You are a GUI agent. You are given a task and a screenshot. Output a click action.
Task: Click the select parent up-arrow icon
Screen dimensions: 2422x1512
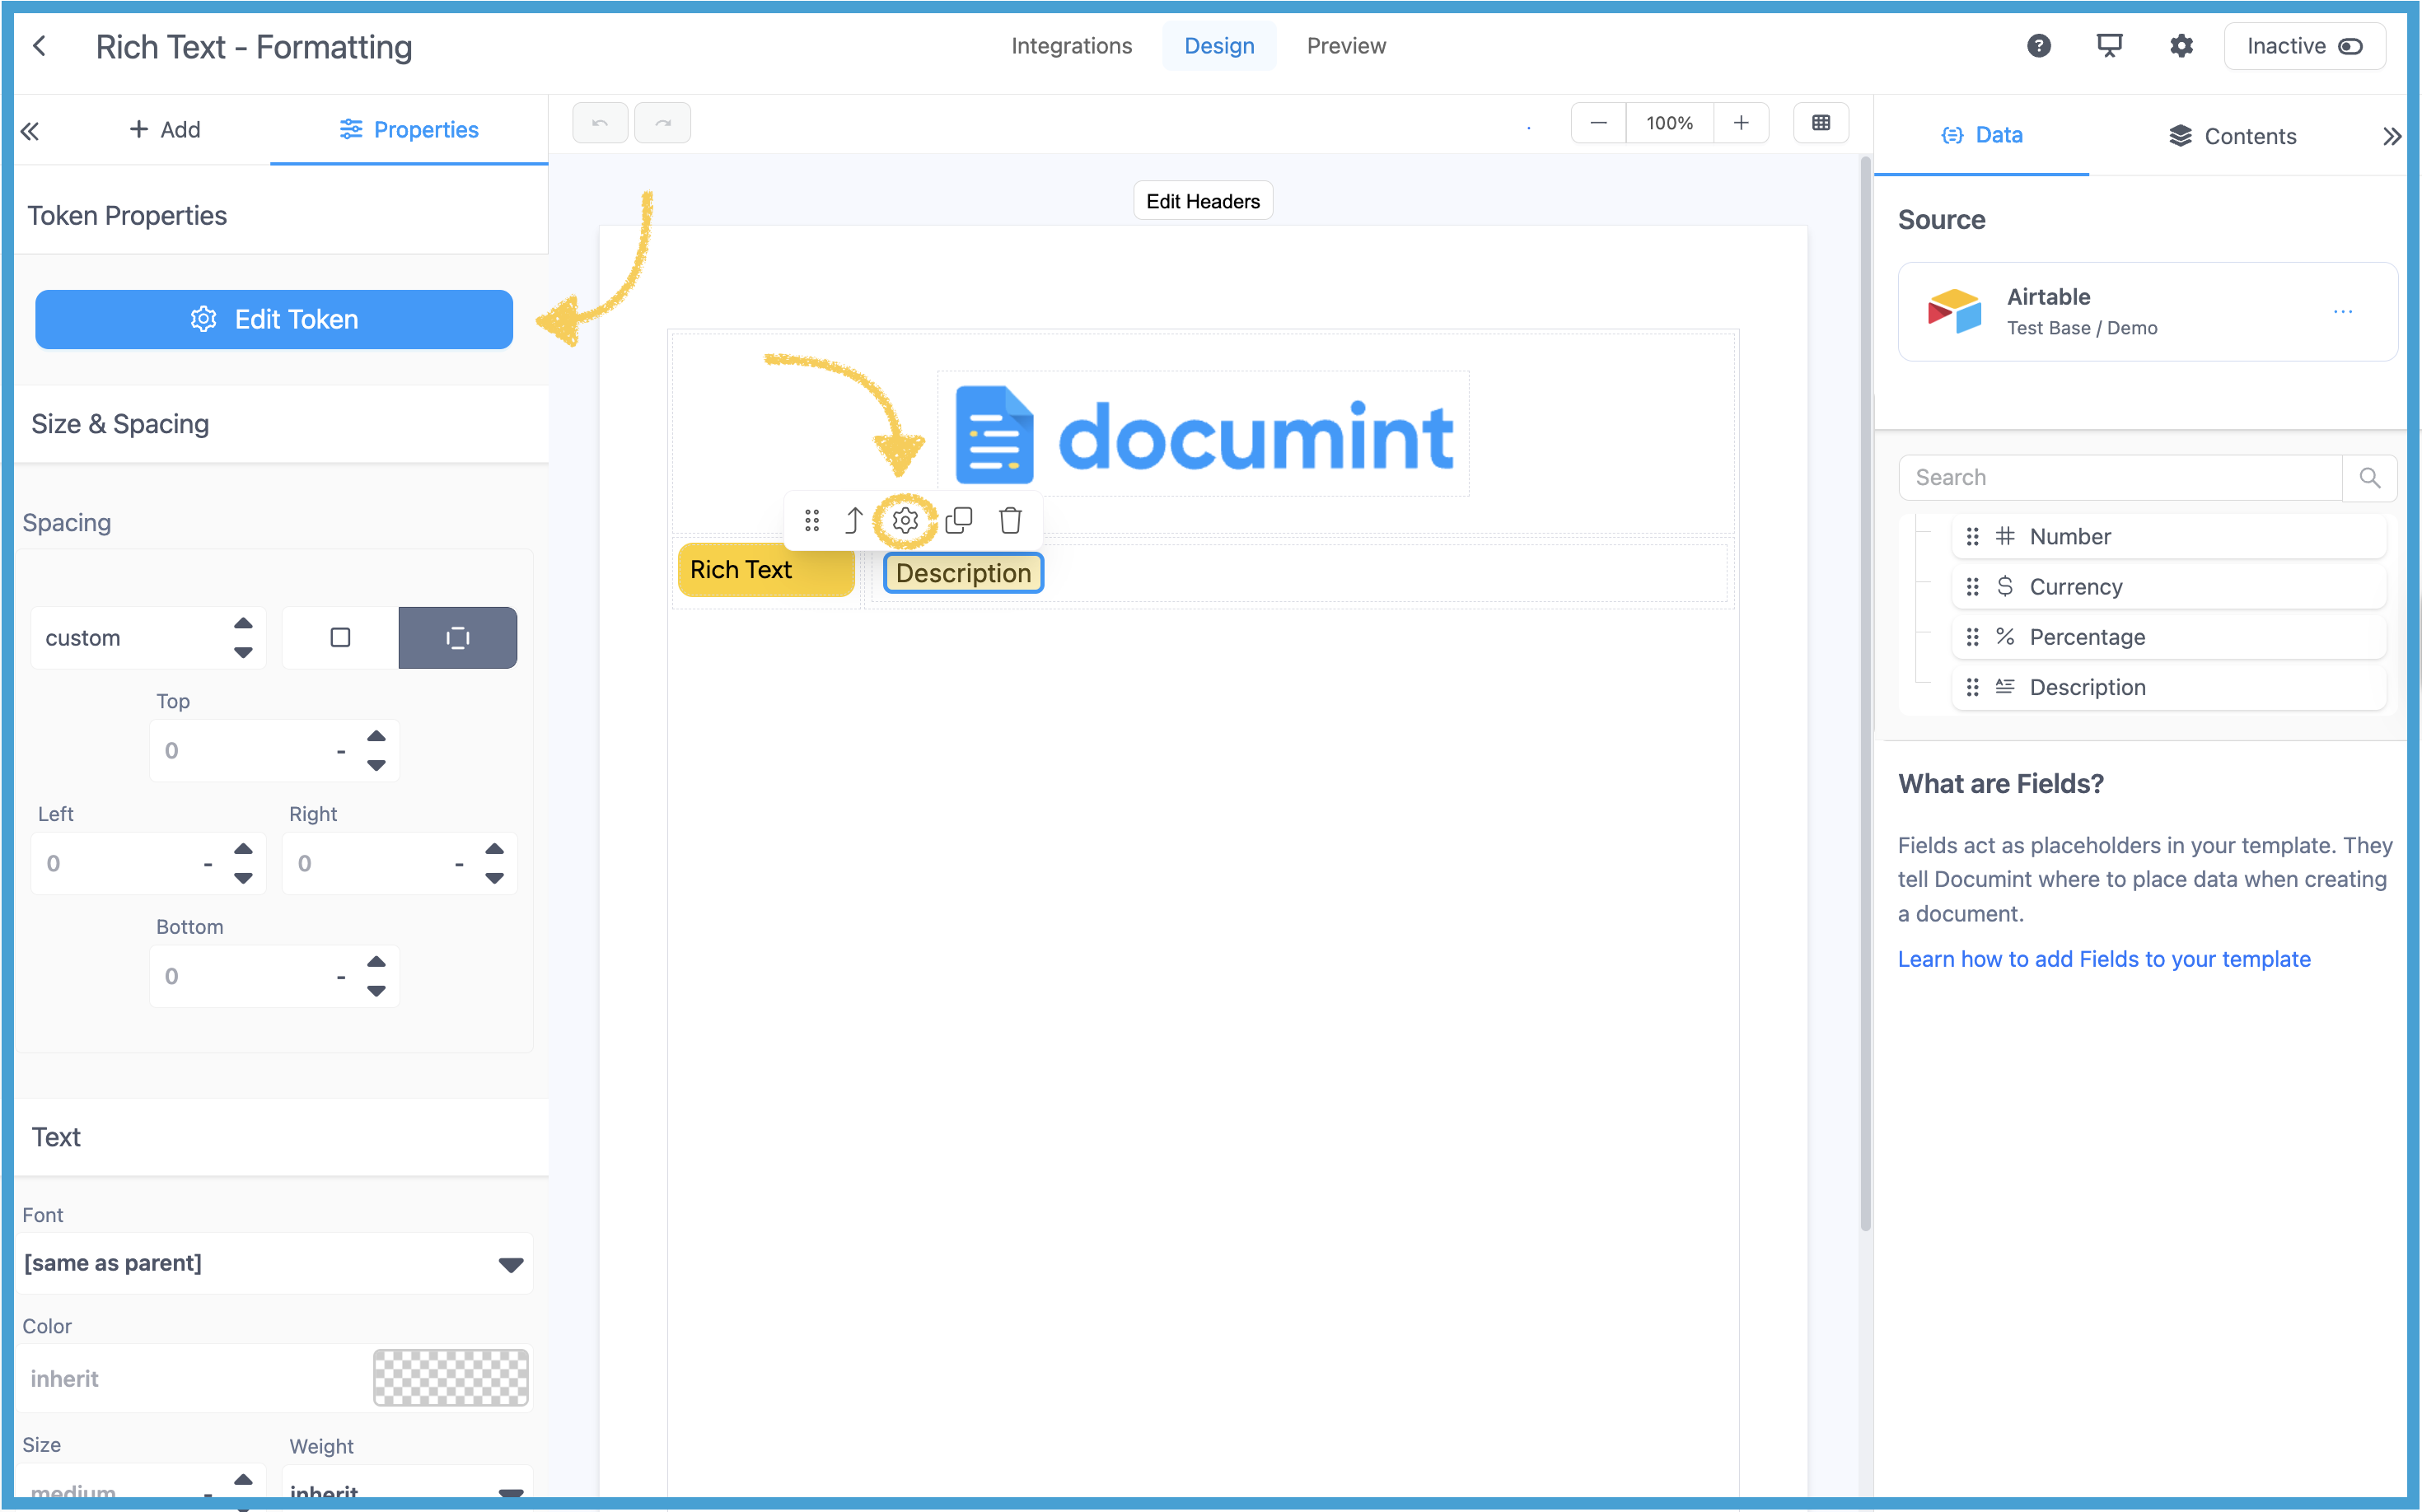(x=853, y=520)
